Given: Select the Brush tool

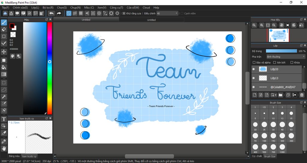Looking at the screenshot, I should tap(4, 23).
